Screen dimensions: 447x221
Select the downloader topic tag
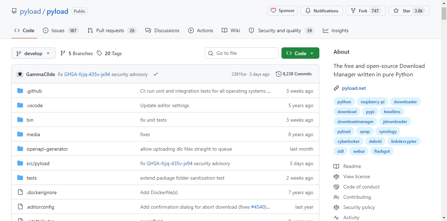405,102
